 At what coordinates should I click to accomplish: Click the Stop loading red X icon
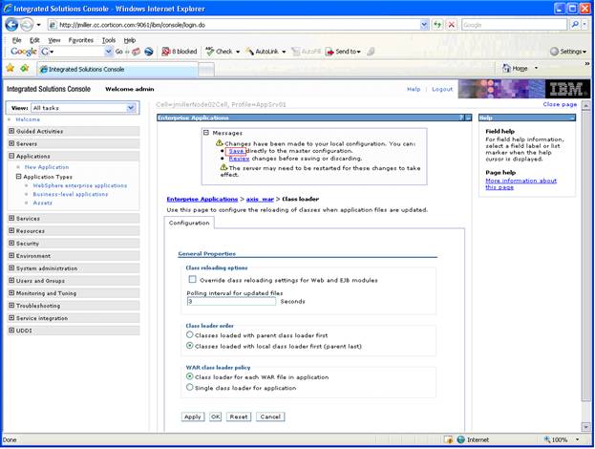click(x=451, y=25)
